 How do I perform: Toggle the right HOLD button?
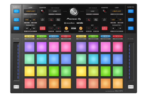coord(131,87)
